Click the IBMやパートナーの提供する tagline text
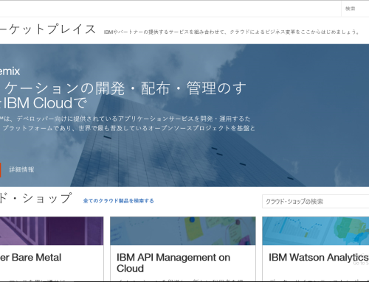 [232, 32]
